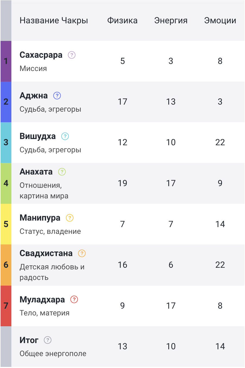Image resolution: width=245 pixels, height=368 pixels.
Task: Click the question mark beside Вишудха
Action: pos(65,136)
